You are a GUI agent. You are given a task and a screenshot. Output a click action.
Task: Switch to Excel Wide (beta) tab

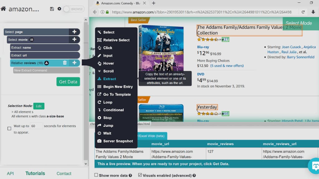pos(152,136)
